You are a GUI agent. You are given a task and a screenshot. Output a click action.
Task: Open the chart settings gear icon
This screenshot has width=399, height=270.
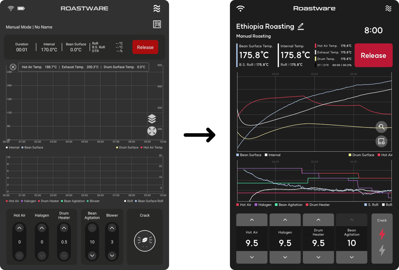[x=382, y=141]
